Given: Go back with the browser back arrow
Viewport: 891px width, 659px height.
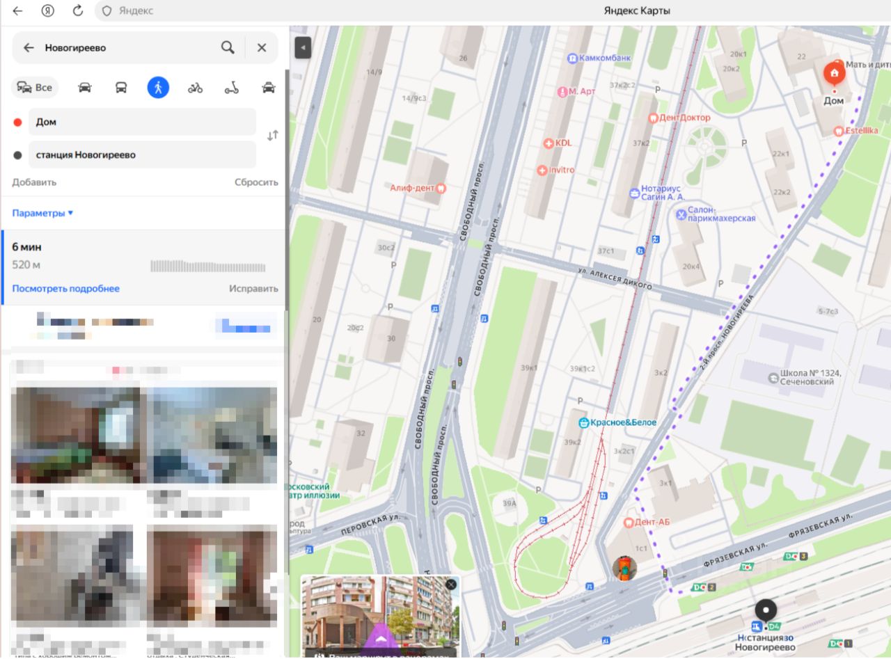Looking at the screenshot, I should [x=17, y=10].
